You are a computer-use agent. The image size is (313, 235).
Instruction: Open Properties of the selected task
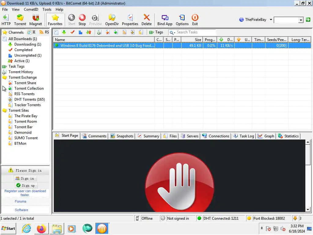(x=130, y=20)
